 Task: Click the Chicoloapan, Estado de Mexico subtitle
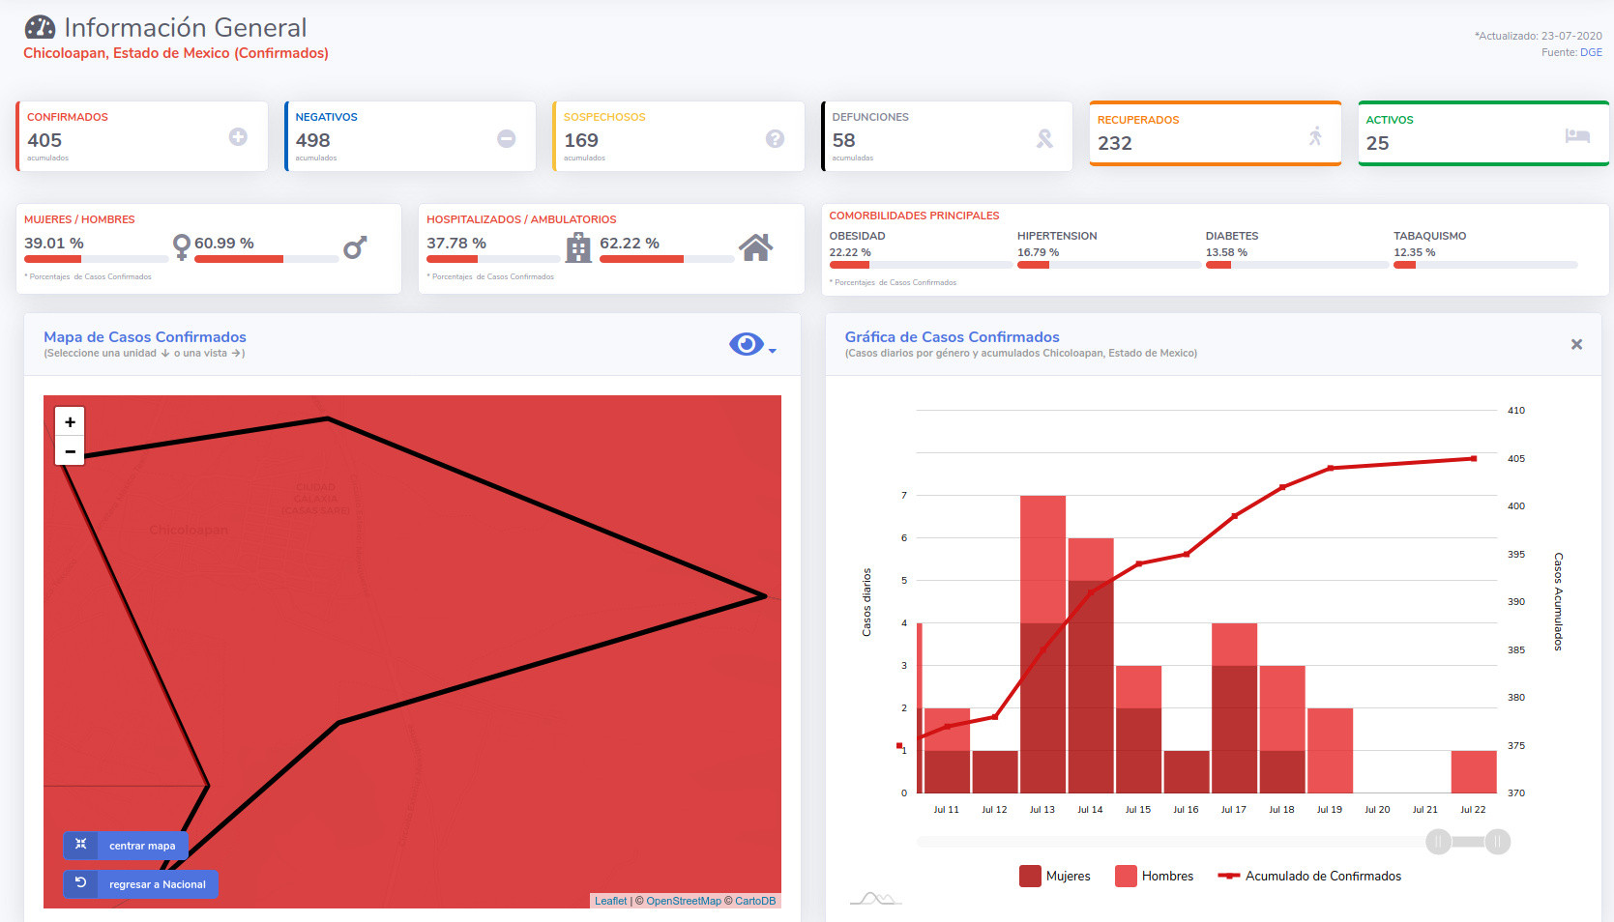click(176, 53)
